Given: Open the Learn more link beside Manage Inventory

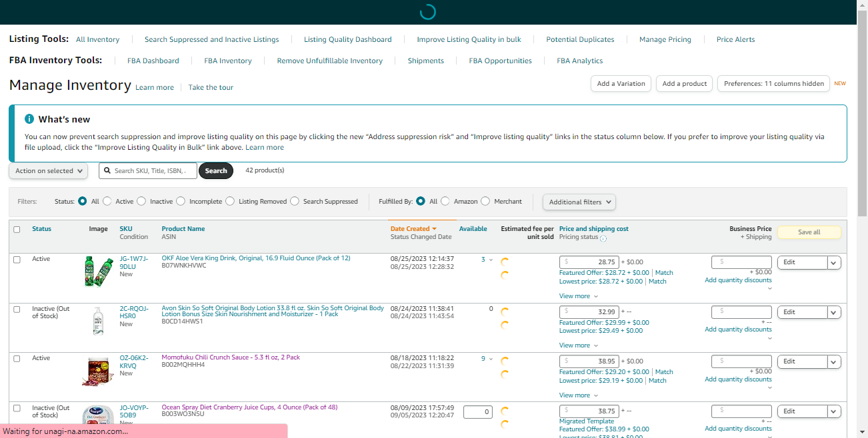Looking at the screenshot, I should point(155,87).
